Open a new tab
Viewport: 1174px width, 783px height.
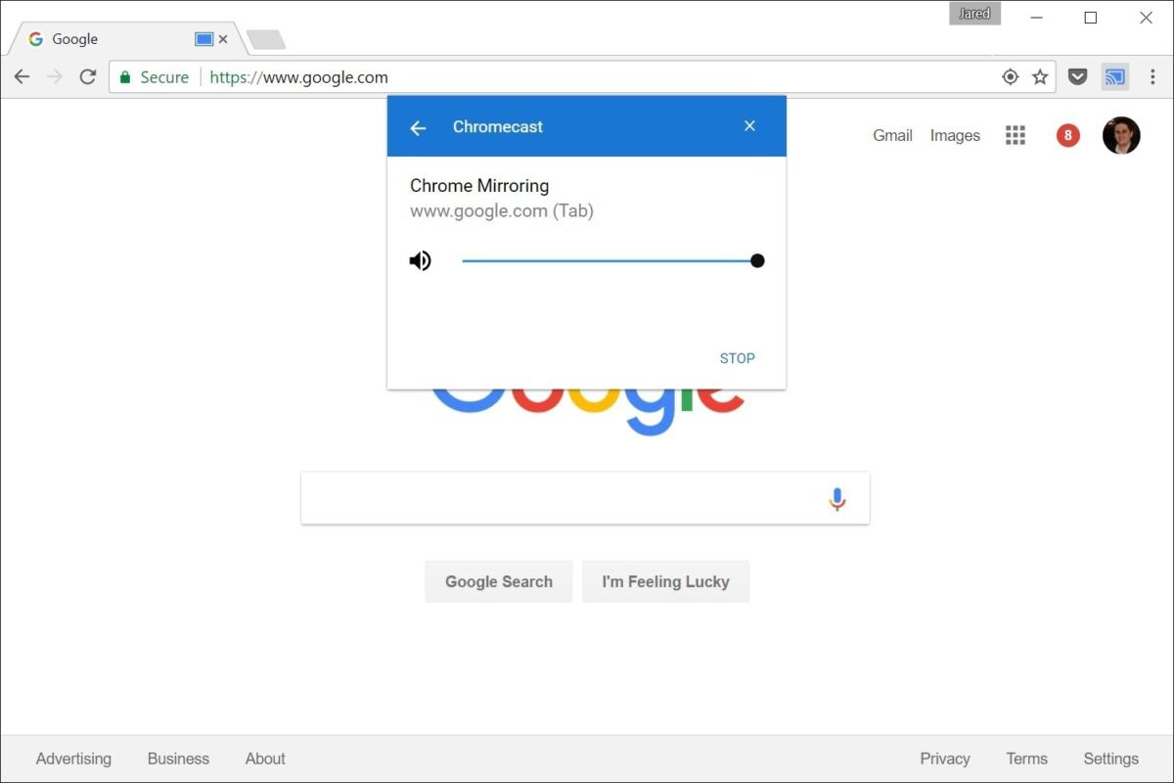(265, 39)
